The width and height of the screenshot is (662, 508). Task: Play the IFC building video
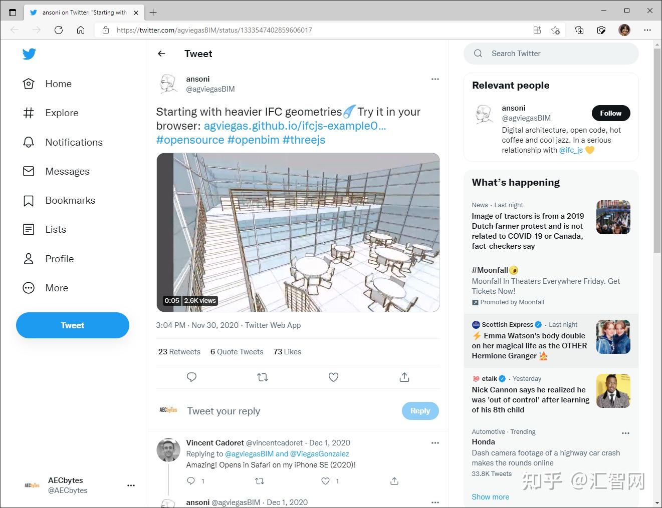[x=298, y=232]
